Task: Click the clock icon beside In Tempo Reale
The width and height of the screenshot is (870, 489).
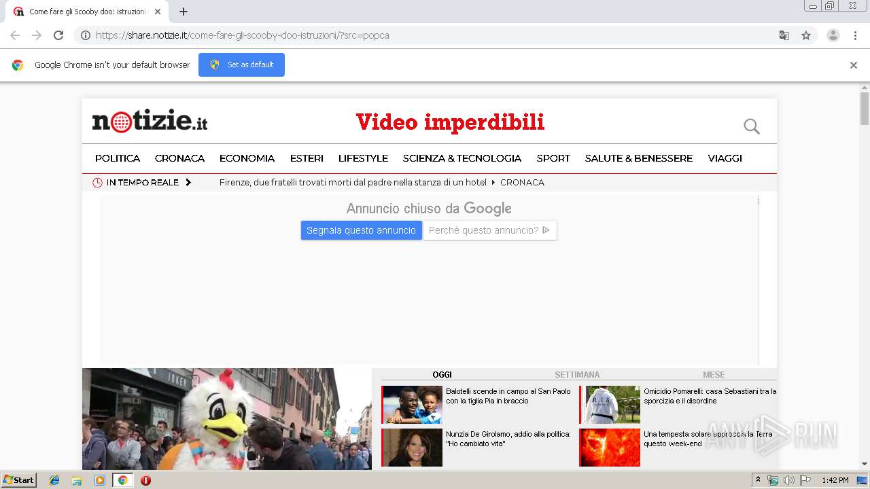Action: (x=97, y=183)
